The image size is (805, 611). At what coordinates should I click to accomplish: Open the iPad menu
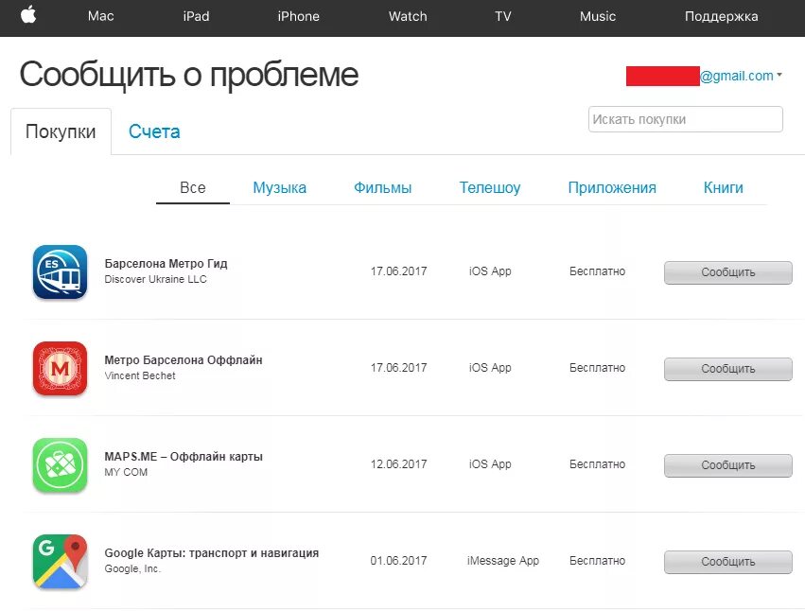(x=196, y=16)
